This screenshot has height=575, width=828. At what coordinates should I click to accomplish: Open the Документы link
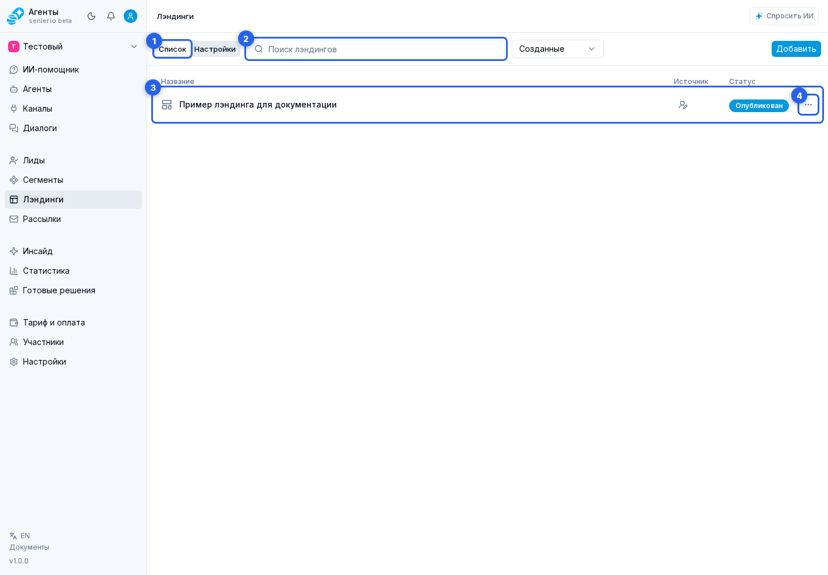[29, 547]
